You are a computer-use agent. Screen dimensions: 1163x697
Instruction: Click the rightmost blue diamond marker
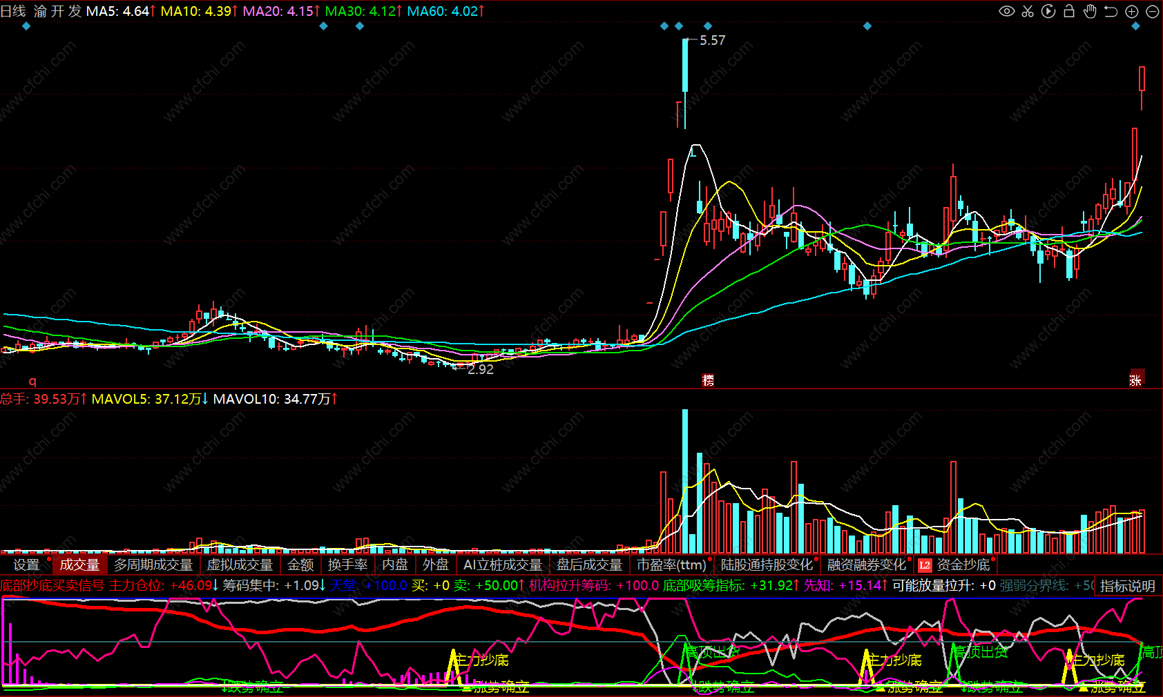pyautogui.click(x=1135, y=26)
